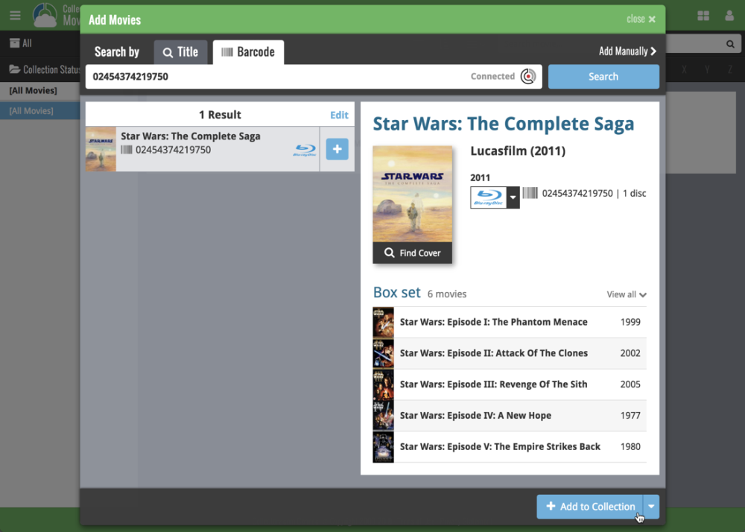Click The Phantom Menace poster thumbnail

click(x=384, y=322)
